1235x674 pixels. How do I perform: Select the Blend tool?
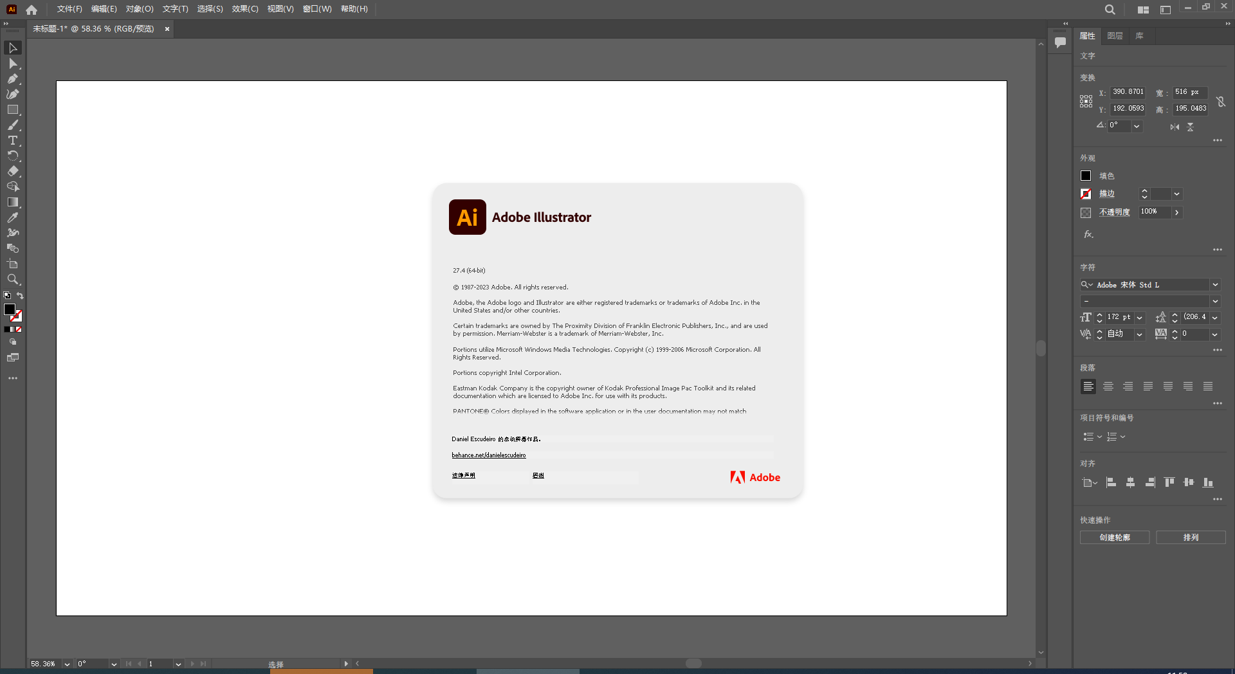pos(12,248)
